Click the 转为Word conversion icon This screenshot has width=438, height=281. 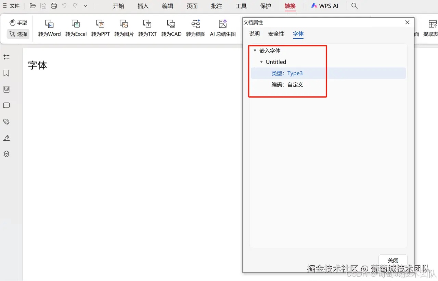coord(49,27)
